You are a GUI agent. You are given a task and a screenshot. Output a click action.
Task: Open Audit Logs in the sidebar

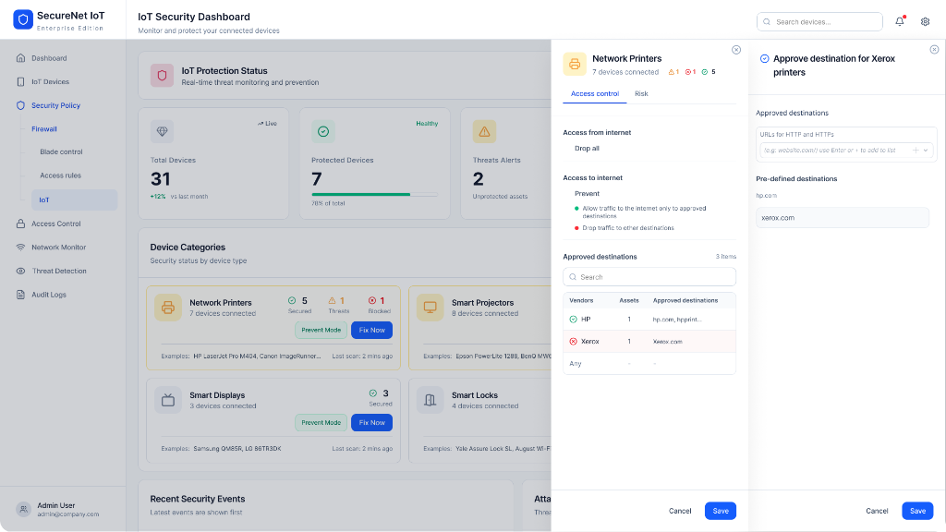(49, 295)
